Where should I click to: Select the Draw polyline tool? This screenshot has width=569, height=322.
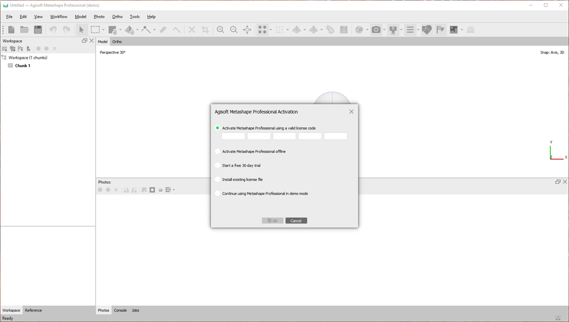pos(146,30)
